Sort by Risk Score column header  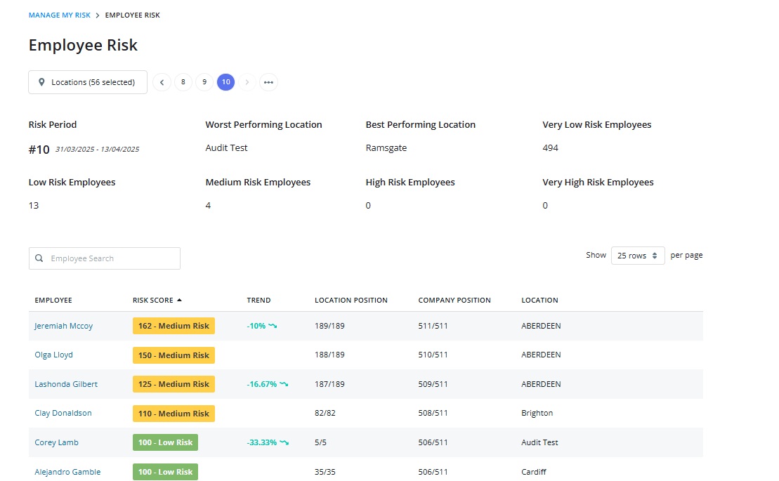click(x=153, y=300)
